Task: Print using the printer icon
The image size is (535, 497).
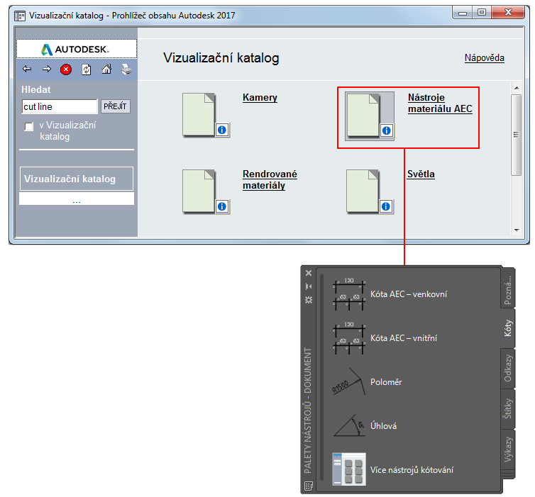Action: point(126,69)
